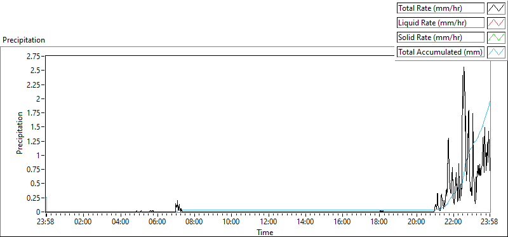Select the Solid Rate (mm/hr) legend label
The height and width of the screenshot is (237, 508).
coord(441,37)
